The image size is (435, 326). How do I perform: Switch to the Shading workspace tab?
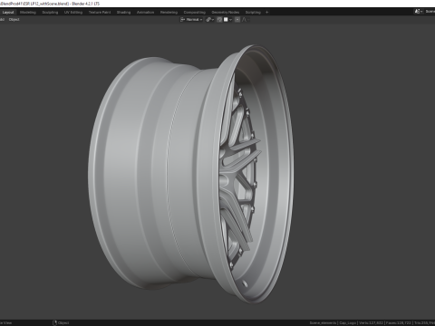tap(124, 13)
